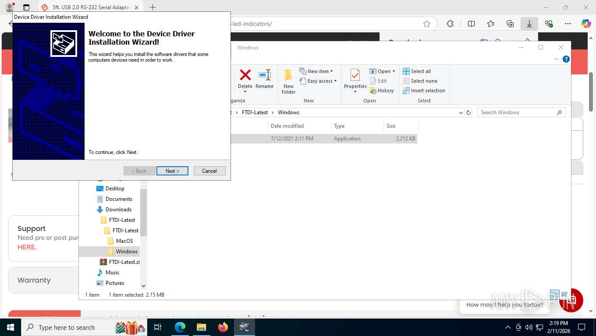Open a new Edge tab with plus
This screenshot has width=596, height=336.
point(153,7)
